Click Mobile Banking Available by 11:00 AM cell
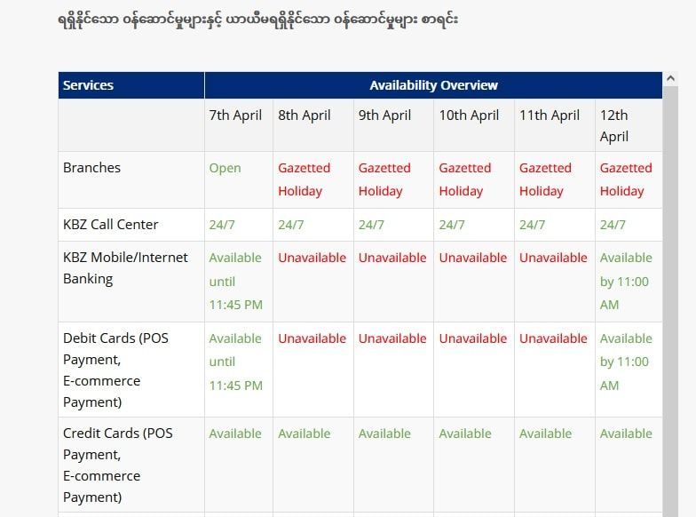This screenshot has height=517, width=696. point(626,281)
